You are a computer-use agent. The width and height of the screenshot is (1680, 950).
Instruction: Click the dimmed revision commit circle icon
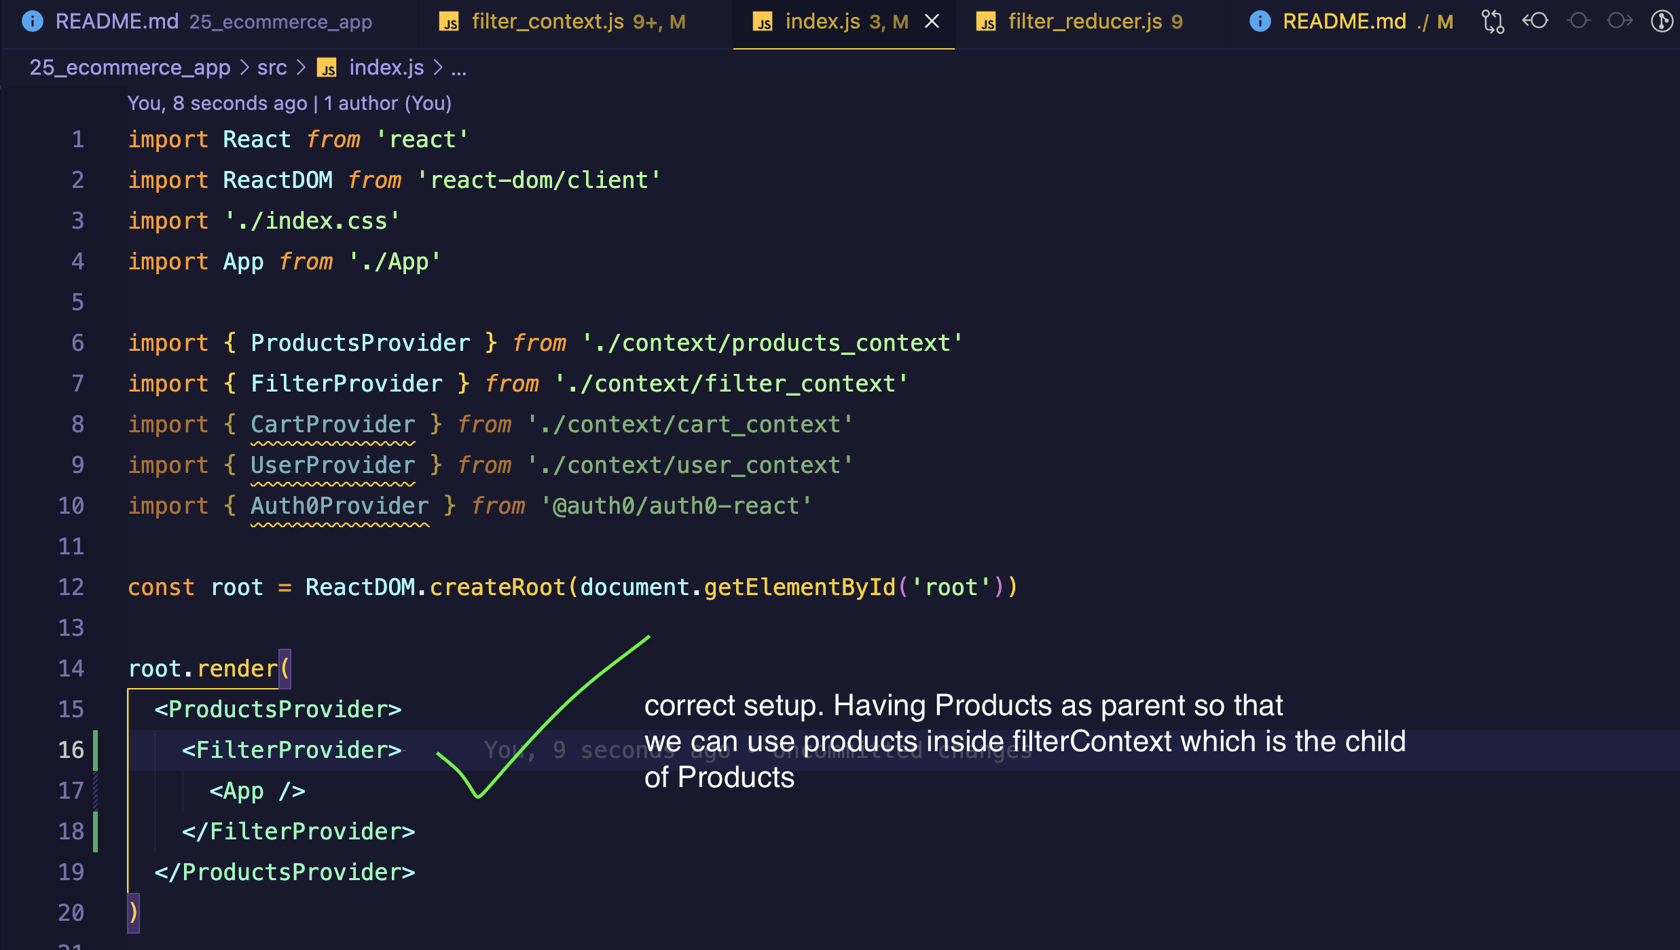(x=1578, y=21)
